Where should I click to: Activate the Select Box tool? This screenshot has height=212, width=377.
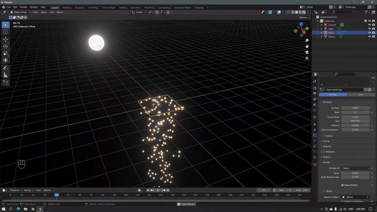point(5,25)
